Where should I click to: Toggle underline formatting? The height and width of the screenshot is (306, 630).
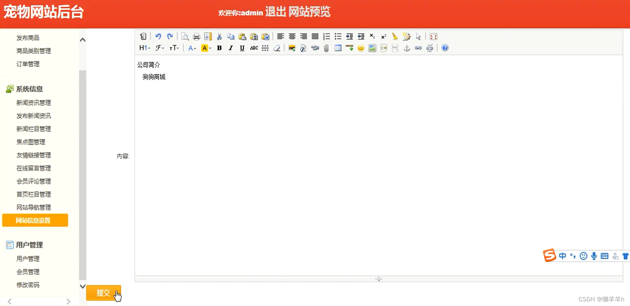[x=242, y=48]
